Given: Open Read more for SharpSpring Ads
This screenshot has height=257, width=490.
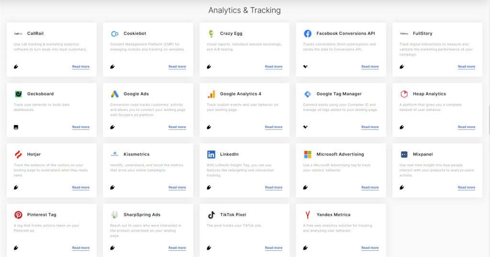Looking at the screenshot, I should click(177, 248).
